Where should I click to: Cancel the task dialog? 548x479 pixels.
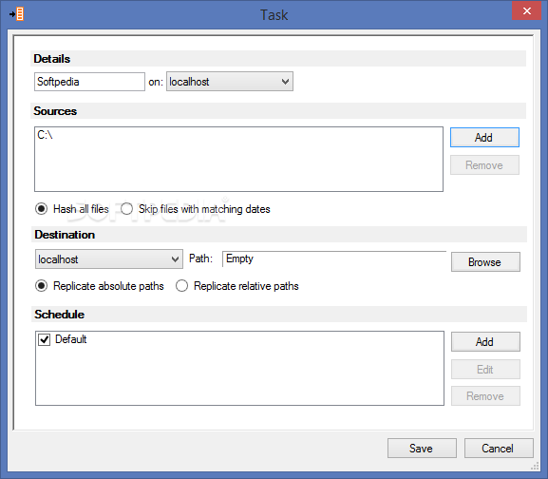pyautogui.click(x=499, y=449)
